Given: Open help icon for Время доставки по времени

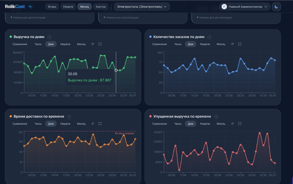Looking at the screenshot, I should (69, 117).
